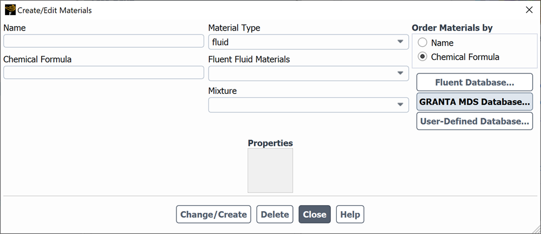The height and width of the screenshot is (234, 541).
Task: Close the Create/Edit Materials window with X
Action: click(x=529, y=10)
